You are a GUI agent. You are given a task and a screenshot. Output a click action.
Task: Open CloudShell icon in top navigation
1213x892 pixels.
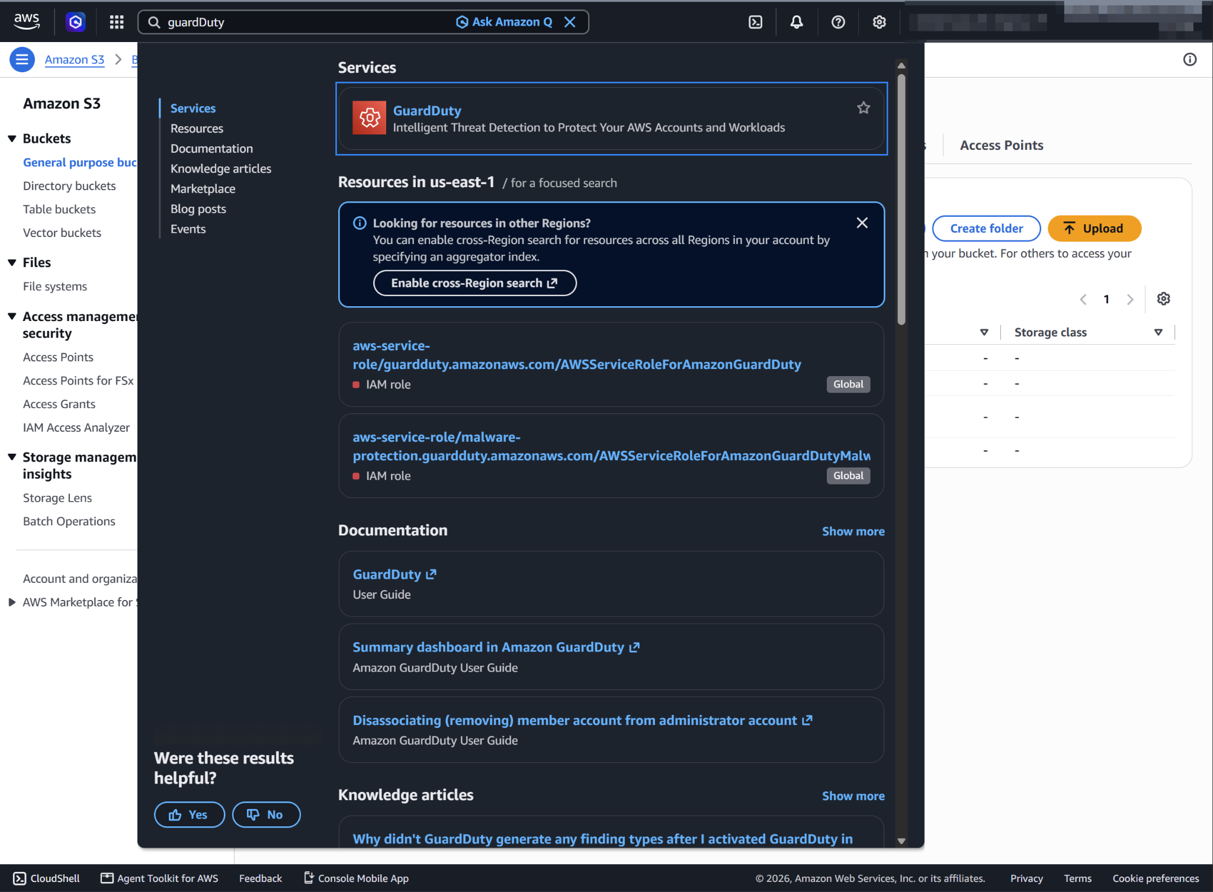pos(755,22)
